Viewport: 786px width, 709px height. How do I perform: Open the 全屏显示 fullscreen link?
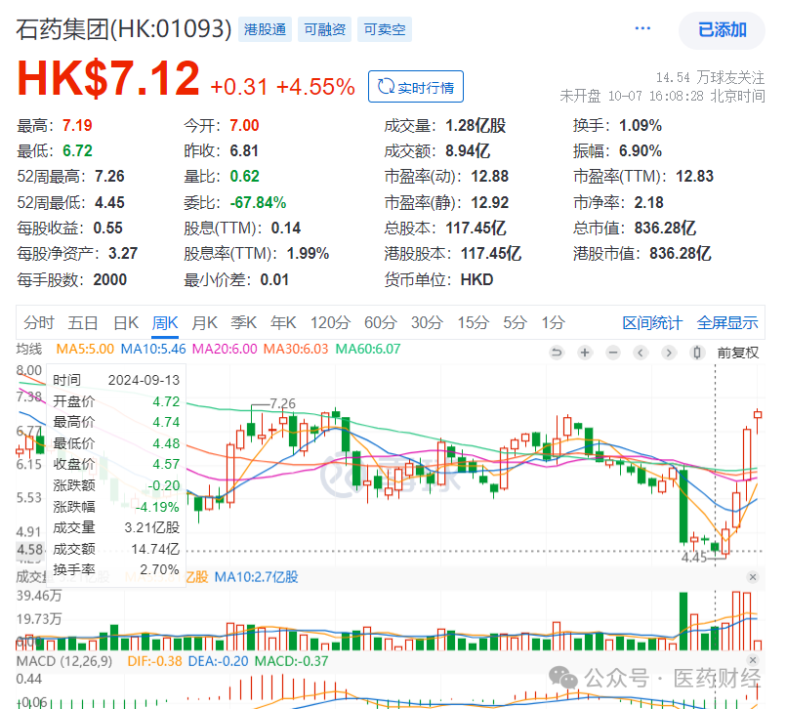pyautogui.click(x=727, y=322)
